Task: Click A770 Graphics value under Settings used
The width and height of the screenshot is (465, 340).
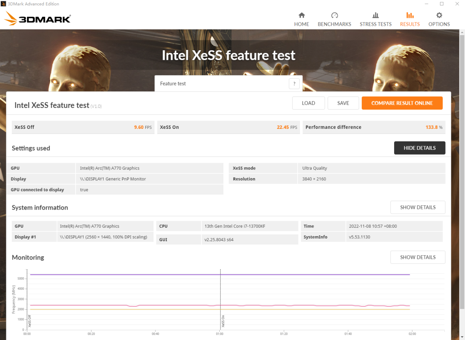Action: [x=110, y=168]
